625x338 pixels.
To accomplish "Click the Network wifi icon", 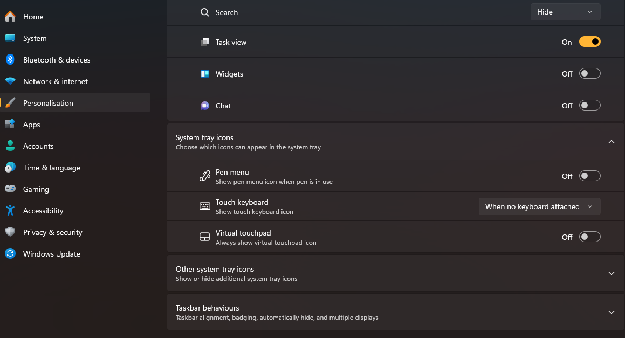I will coord(10,81).
